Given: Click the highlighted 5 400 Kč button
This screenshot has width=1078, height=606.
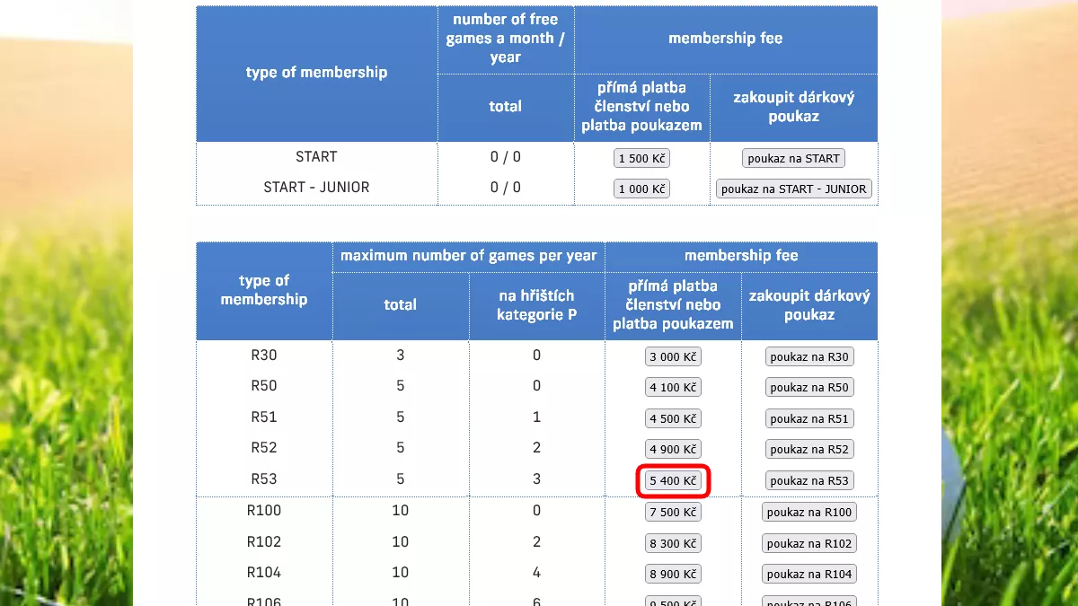Looking at the screenshot, I should click(x=673, y=481).
